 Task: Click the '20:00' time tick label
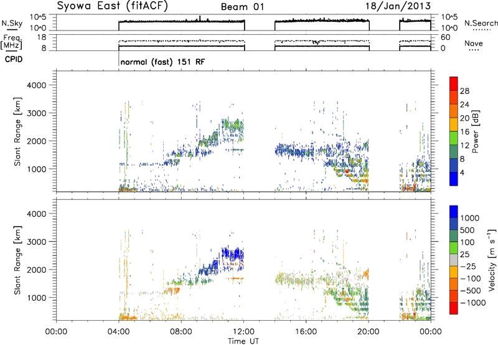(369, 332)
